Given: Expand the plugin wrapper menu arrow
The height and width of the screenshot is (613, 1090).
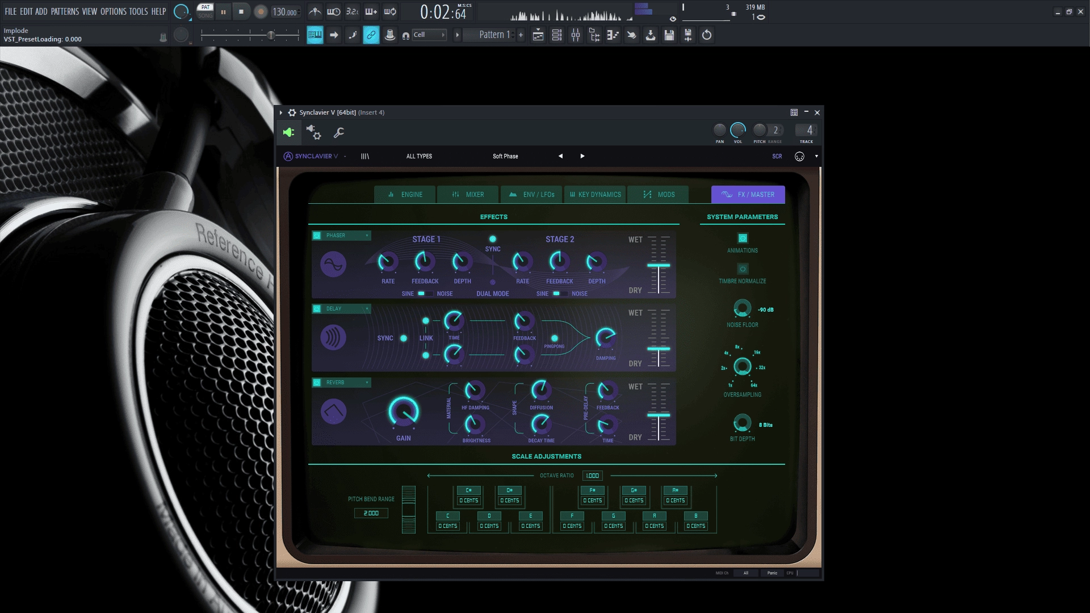Looking at the screenshot, I should pyautogui.click(x=281, y=112).
